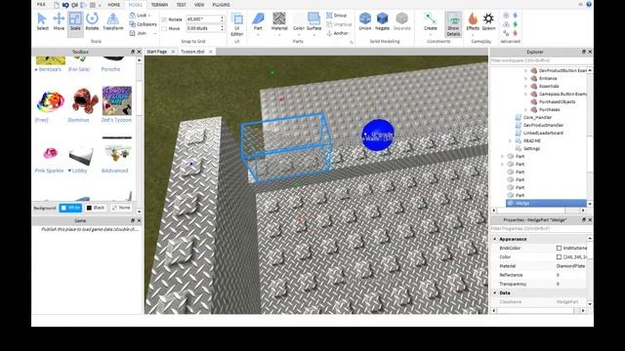Insert a Spawn location

click(x=488, y=21)
